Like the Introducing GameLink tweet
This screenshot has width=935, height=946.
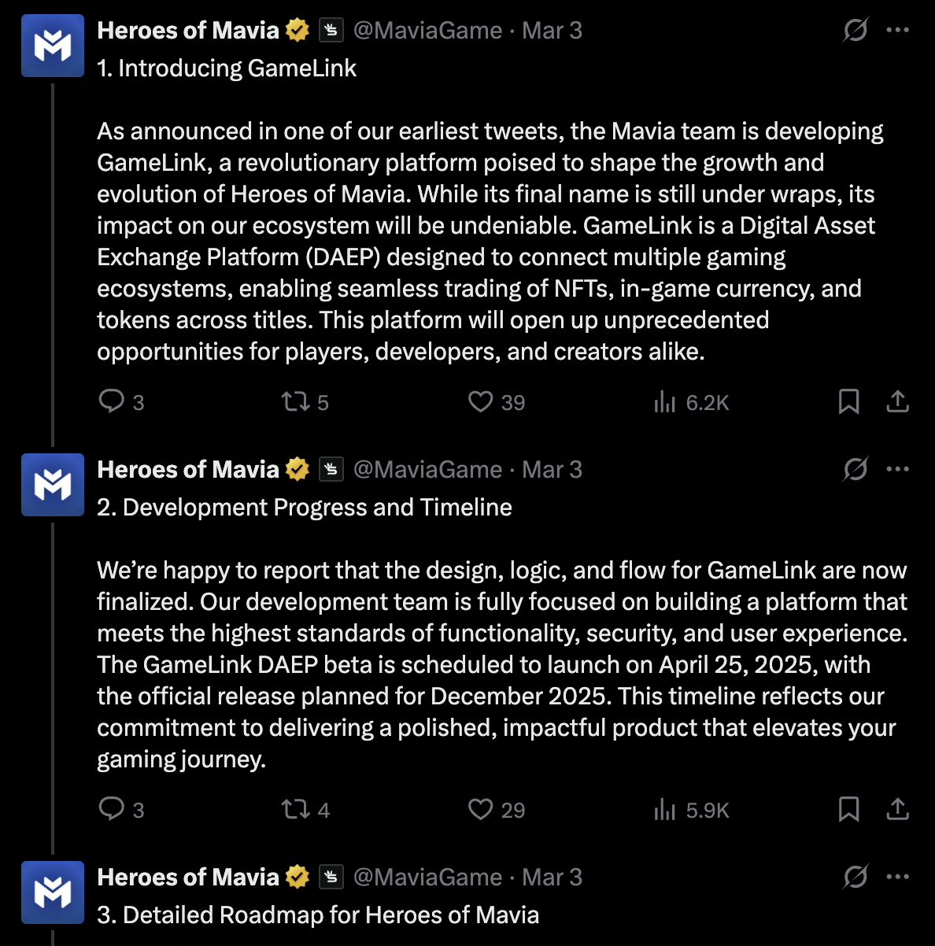pyautogui.click(x=480, y=401)
